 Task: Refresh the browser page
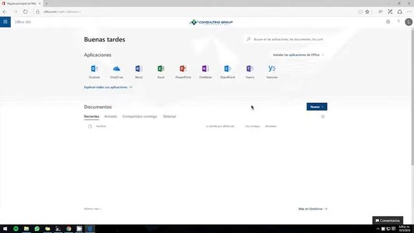pyautogui.click(x=25, y=12)
